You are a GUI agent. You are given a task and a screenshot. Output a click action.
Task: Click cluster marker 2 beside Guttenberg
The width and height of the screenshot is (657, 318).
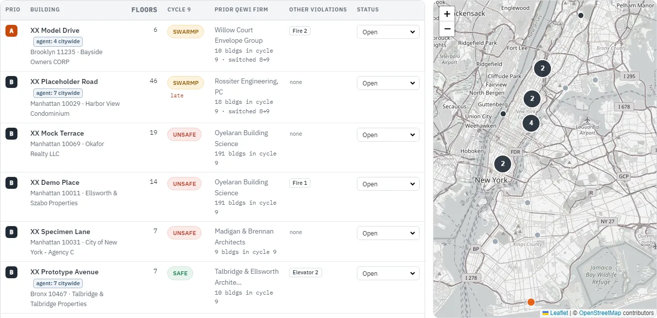[532, 98]
